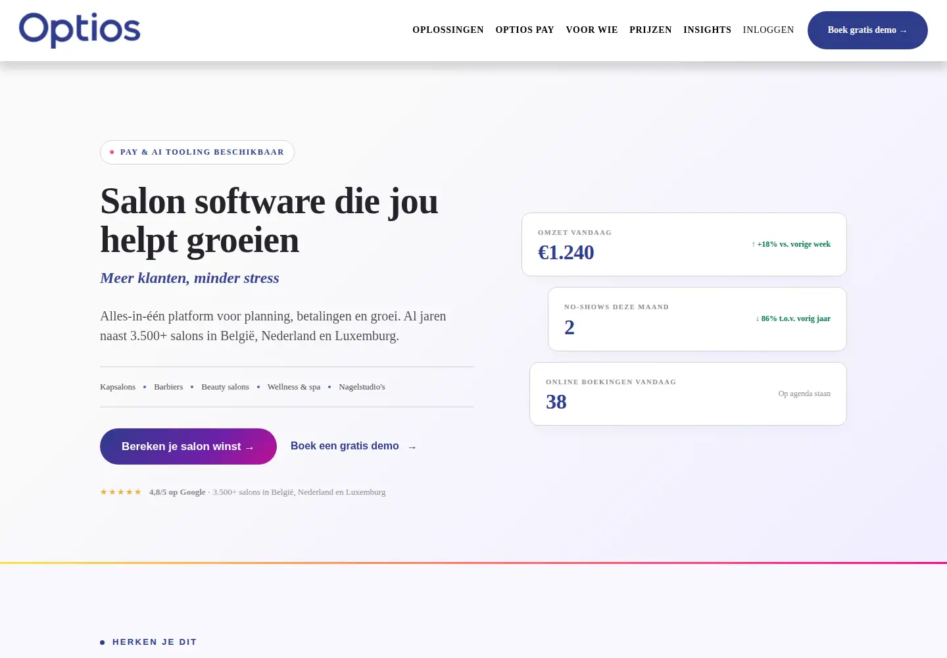The height and width of the screenshot is (658, 947).
Task: Click the Herken je dit section label
Action: [155, 642]
